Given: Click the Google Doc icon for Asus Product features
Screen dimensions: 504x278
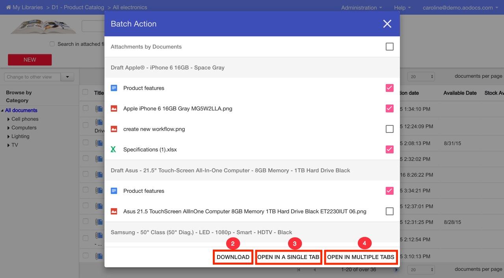Looking at the screenshot, I should pos(114,191).
